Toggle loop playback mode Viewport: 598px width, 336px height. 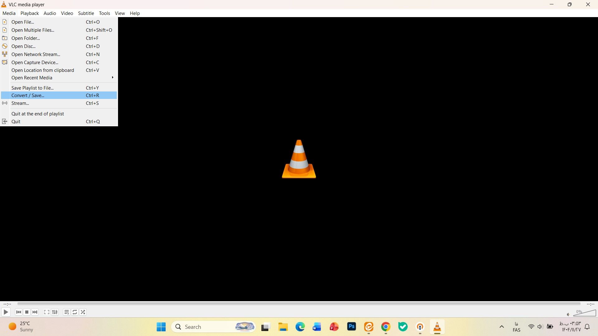[x=74, y=312]
